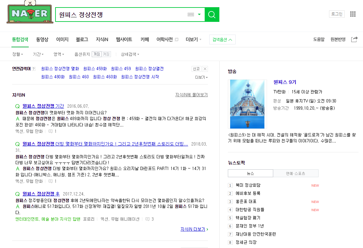Click related search 원피스 480화
Viewport: 363px width, 248px height.
(x=53, y=77)
